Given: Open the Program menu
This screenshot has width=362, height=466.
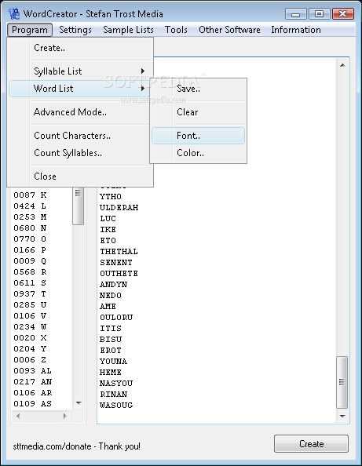Looking at the screenshot, I should pos(30,30).
